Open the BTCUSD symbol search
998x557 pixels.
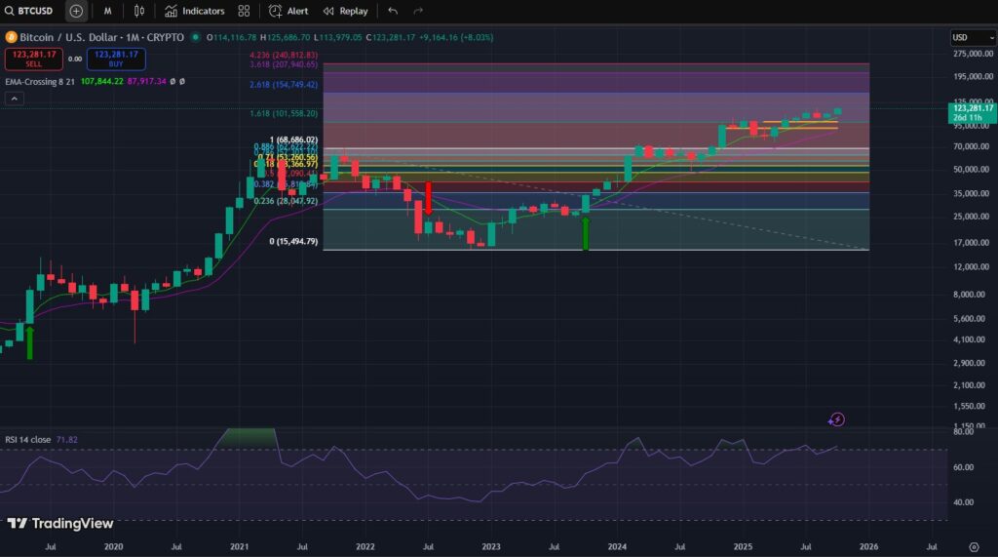[x=31, y=11]
